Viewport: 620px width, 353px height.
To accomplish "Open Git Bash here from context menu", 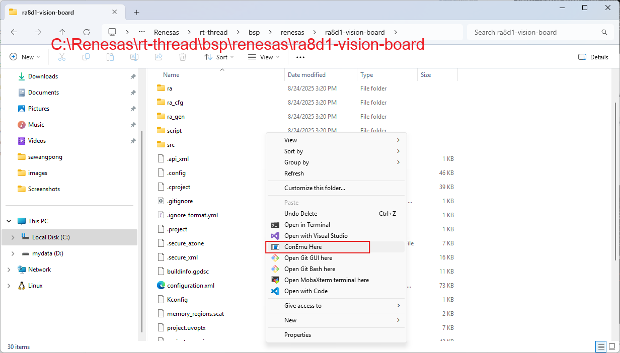I will tap(309, 269).
